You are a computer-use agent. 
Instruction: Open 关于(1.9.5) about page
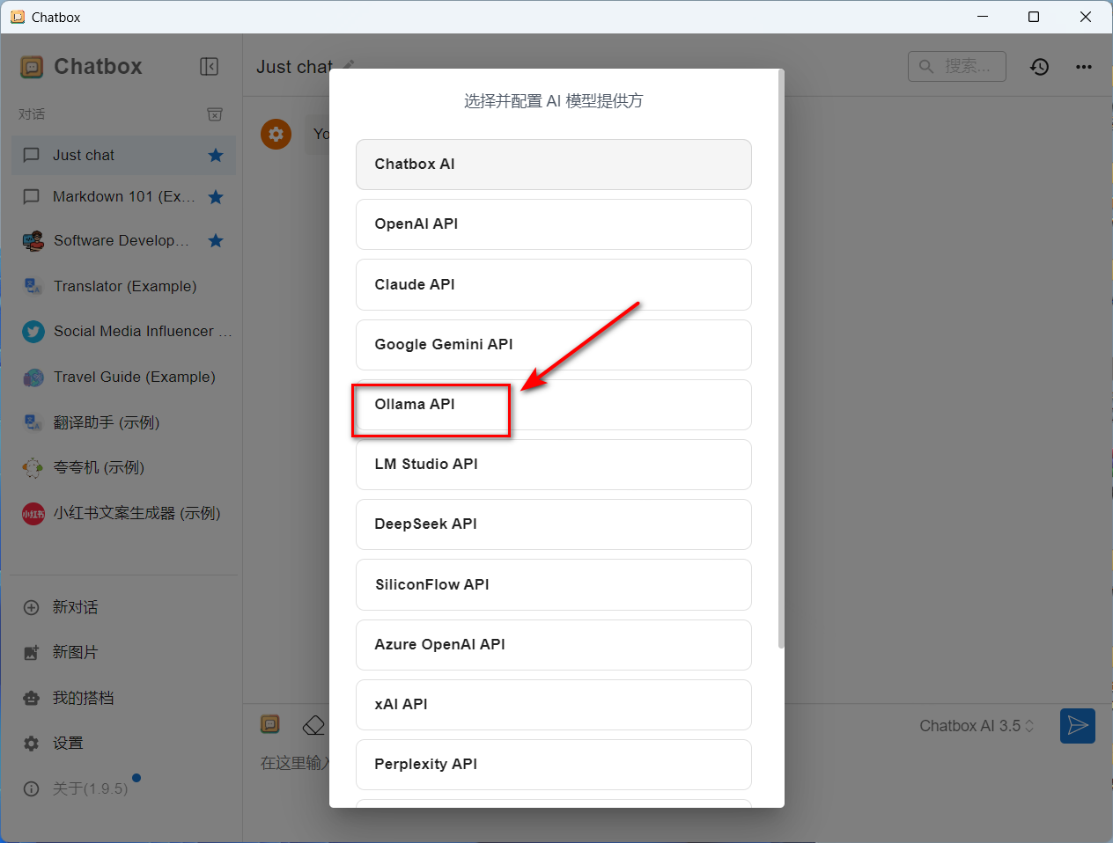pyautogui.click(x=123, y=788)
